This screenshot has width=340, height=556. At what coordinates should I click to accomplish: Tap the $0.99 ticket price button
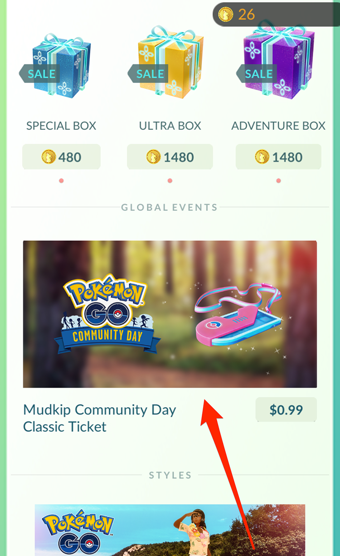point(286,410)
